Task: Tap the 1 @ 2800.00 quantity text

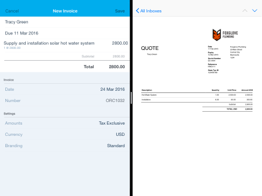Action: point(12,48)
